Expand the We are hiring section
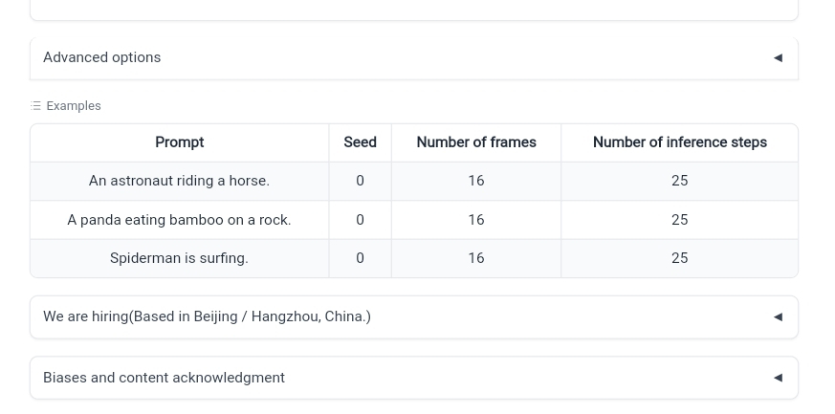The width and height of the screenshot is (835, 414). click(x=414, y=317)
